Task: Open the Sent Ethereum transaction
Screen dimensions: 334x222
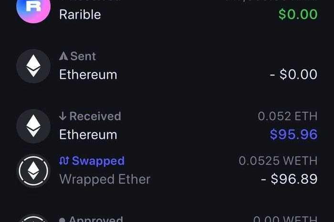Action: (167, 66)
